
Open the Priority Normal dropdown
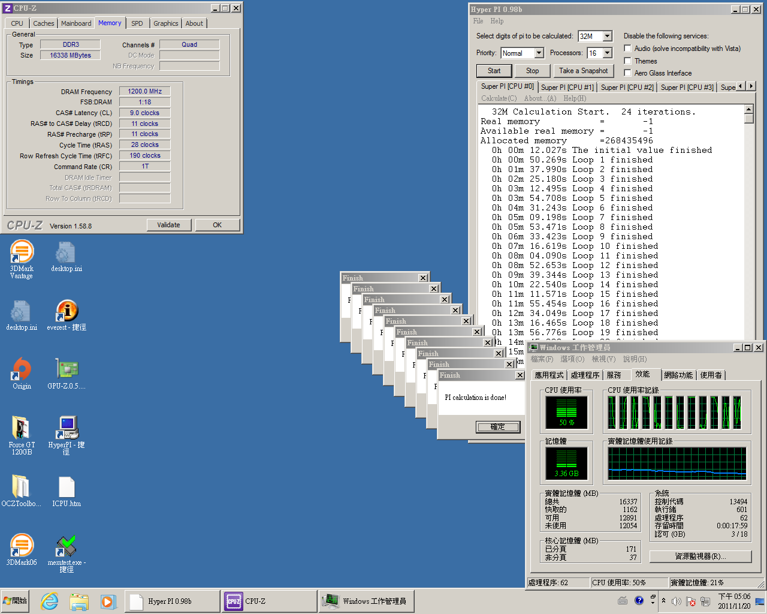(x=539, y=53)
